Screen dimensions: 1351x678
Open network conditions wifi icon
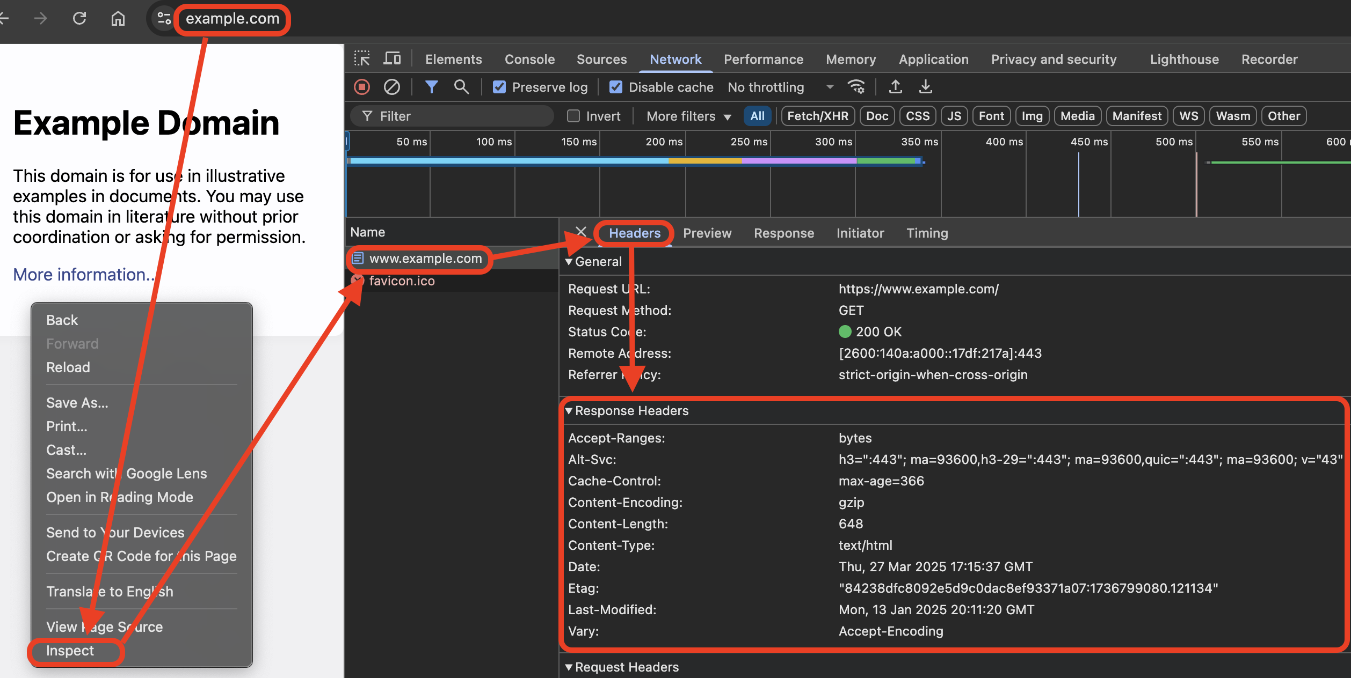(856, 87)
